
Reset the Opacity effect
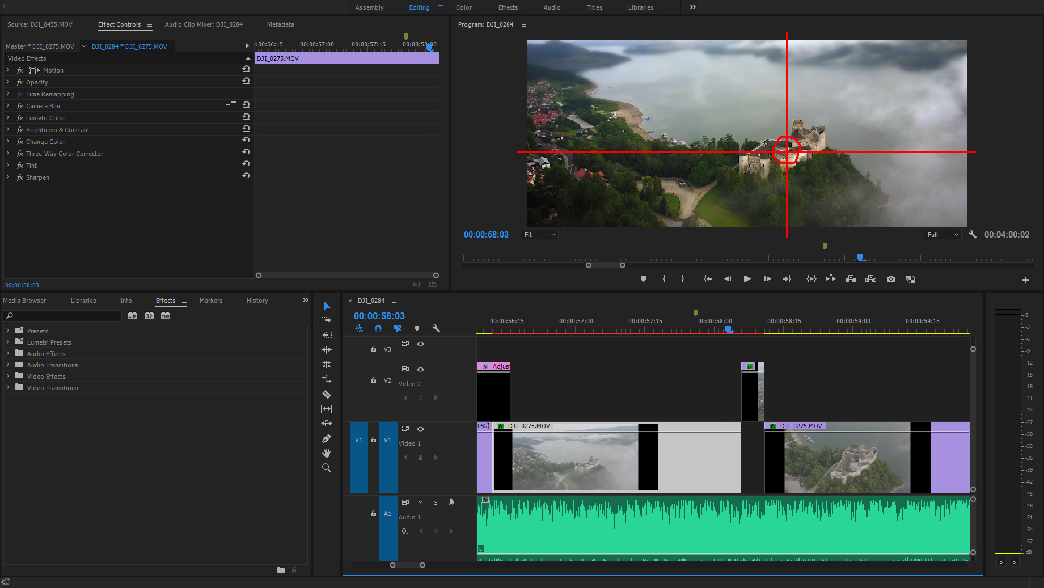pyautogui.click(x=246, y=81)
